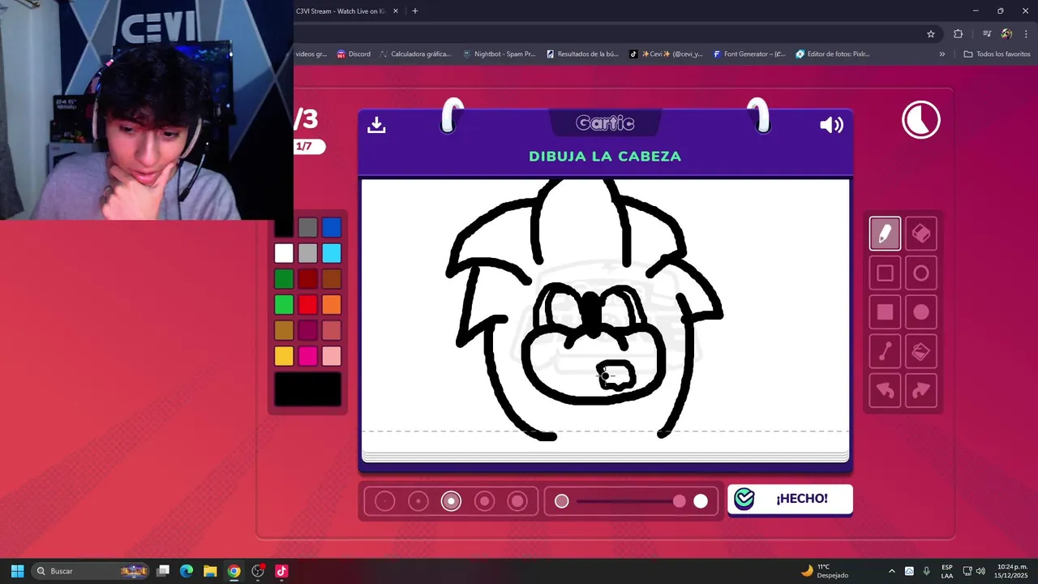Pick the yellow color swatch
Image resolution: width=1038 pixels, height=584 pixels.
coord(284,356)
